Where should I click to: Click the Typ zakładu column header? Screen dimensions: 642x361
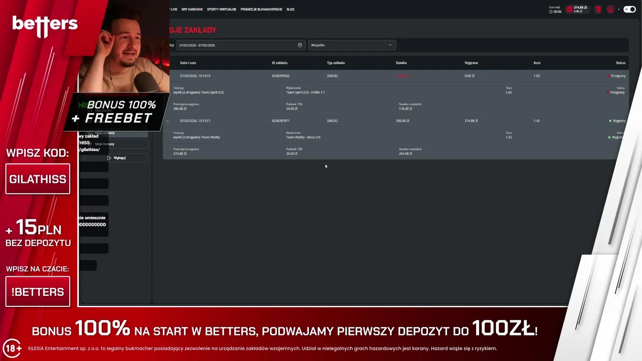336,63
